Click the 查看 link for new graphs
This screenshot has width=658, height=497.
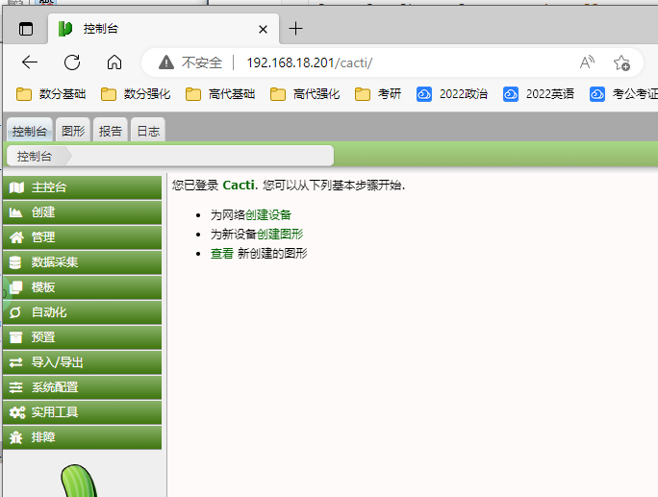point(221,253)
